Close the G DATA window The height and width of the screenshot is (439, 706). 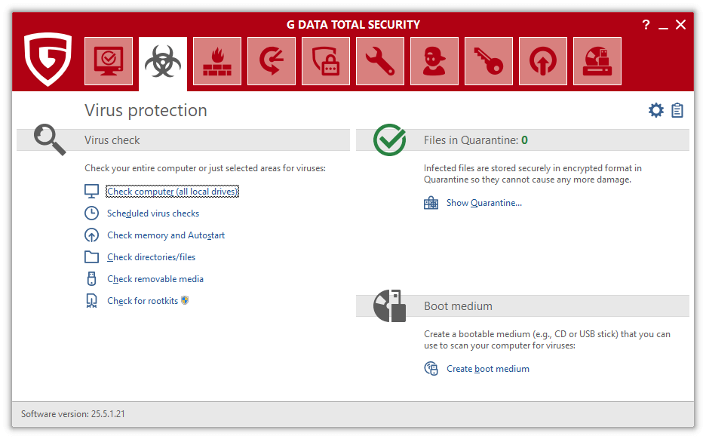click(x=681, y=25)
